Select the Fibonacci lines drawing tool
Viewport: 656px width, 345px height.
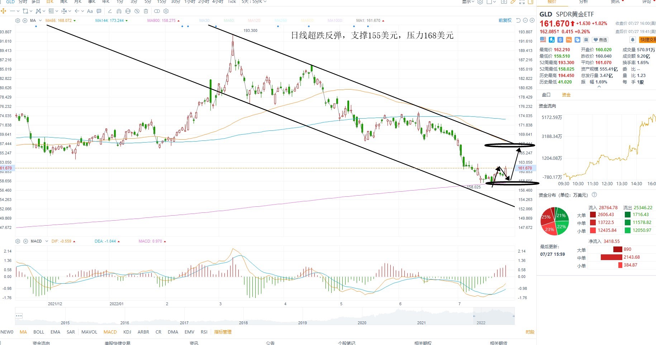pos(51,11)
